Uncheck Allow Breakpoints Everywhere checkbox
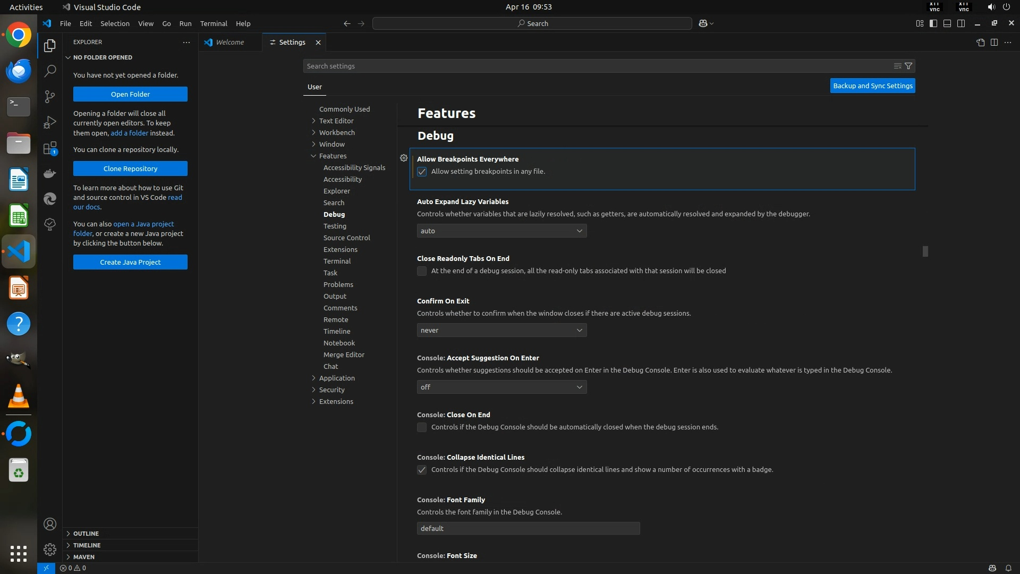This screenshot has height=574, width=1020. click(422, 172)
